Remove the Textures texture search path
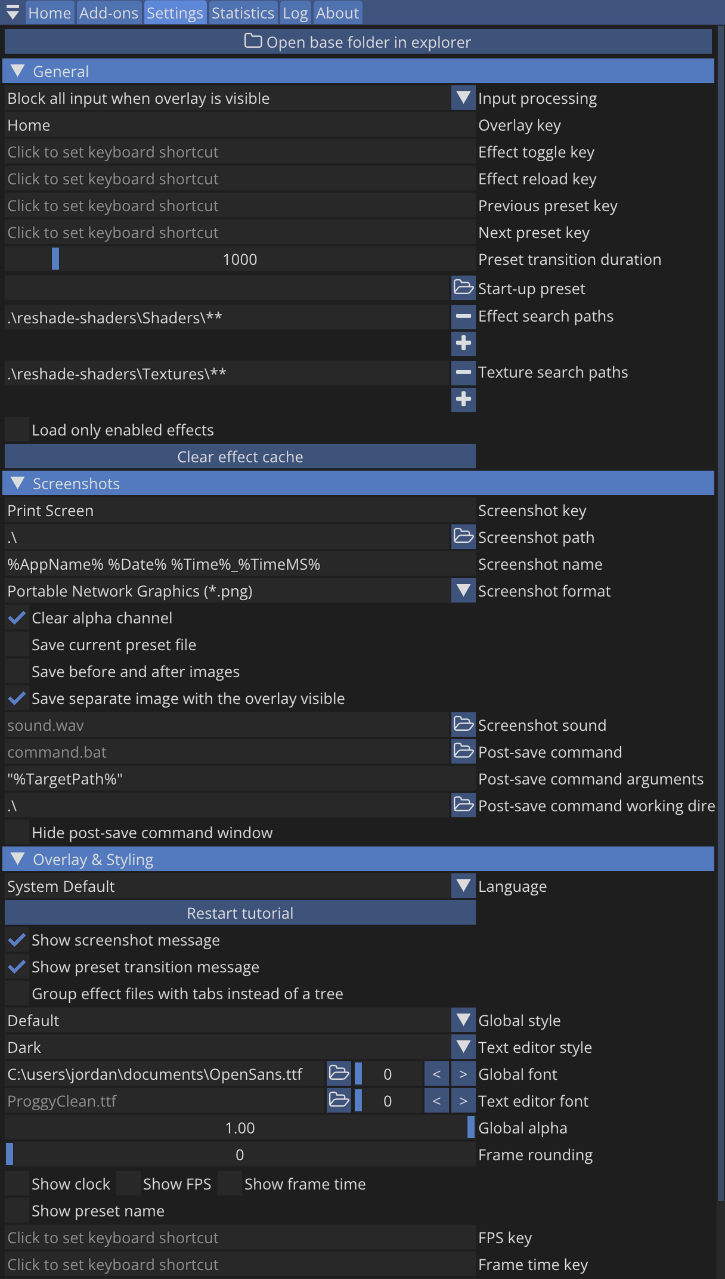The width and height of the screenshot is (725, 1279). coord(463,372)
